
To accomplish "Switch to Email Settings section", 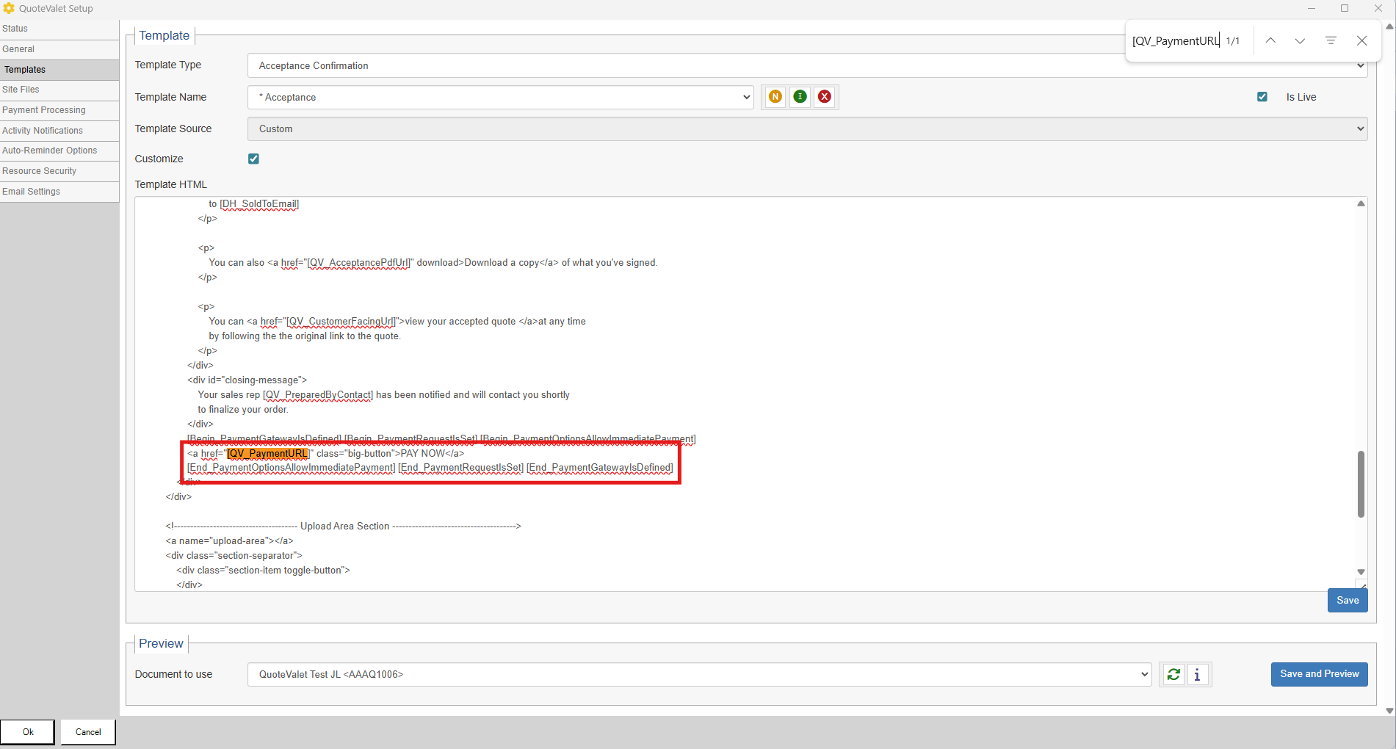I will [x=32, y=192].
